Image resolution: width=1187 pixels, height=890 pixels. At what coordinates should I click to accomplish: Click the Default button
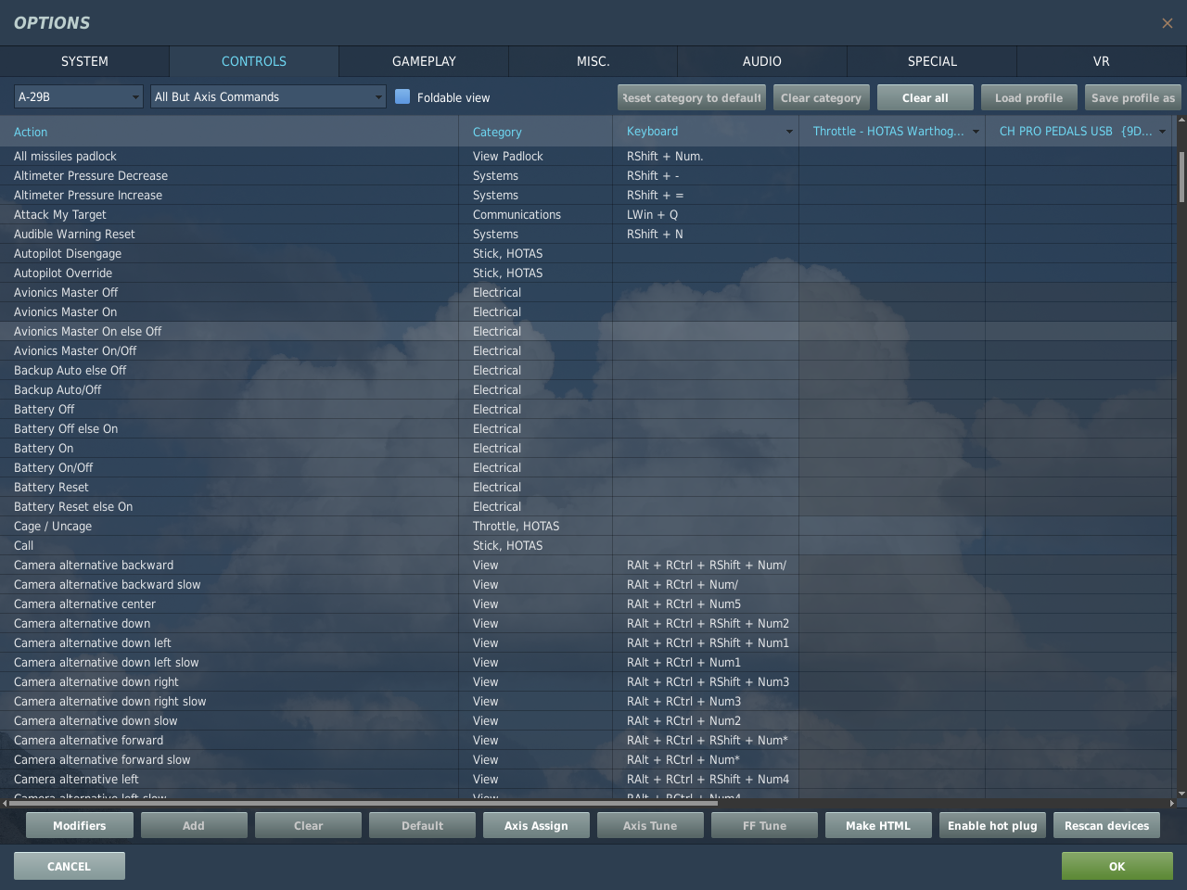click(x=422, y=825)
